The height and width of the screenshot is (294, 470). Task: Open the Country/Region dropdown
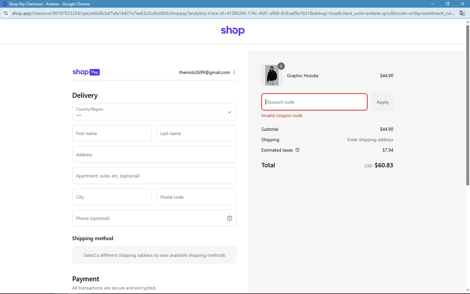(x=154, y=112)
